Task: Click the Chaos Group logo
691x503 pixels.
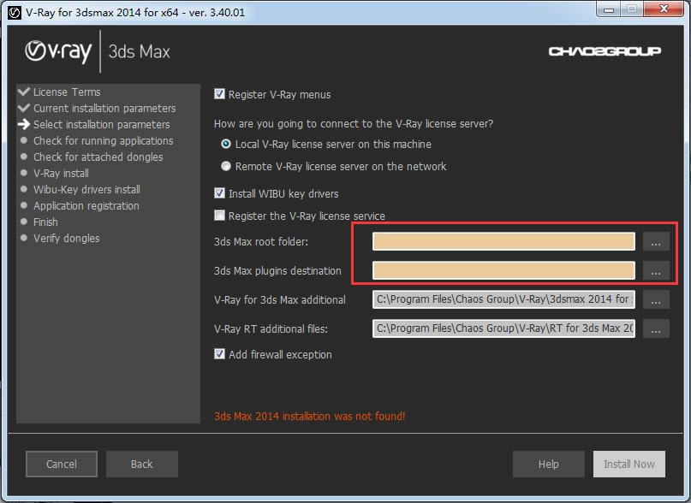Action: [605, 51]
